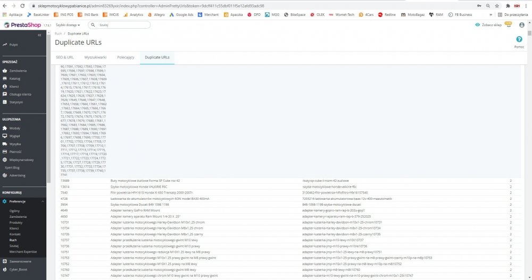Collapse the Preferencje submenu
This screenshot has height=280, width=532.
coord(43,201)
